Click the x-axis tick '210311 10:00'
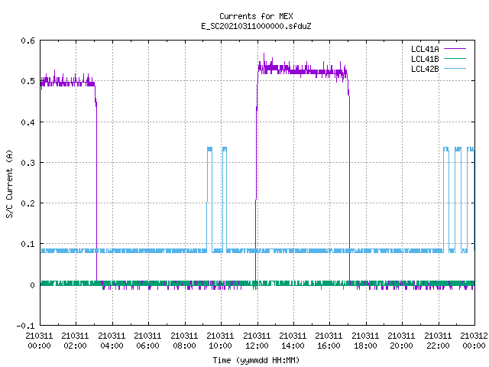Viewport: 489px width, 367px height. coord(220,341)
